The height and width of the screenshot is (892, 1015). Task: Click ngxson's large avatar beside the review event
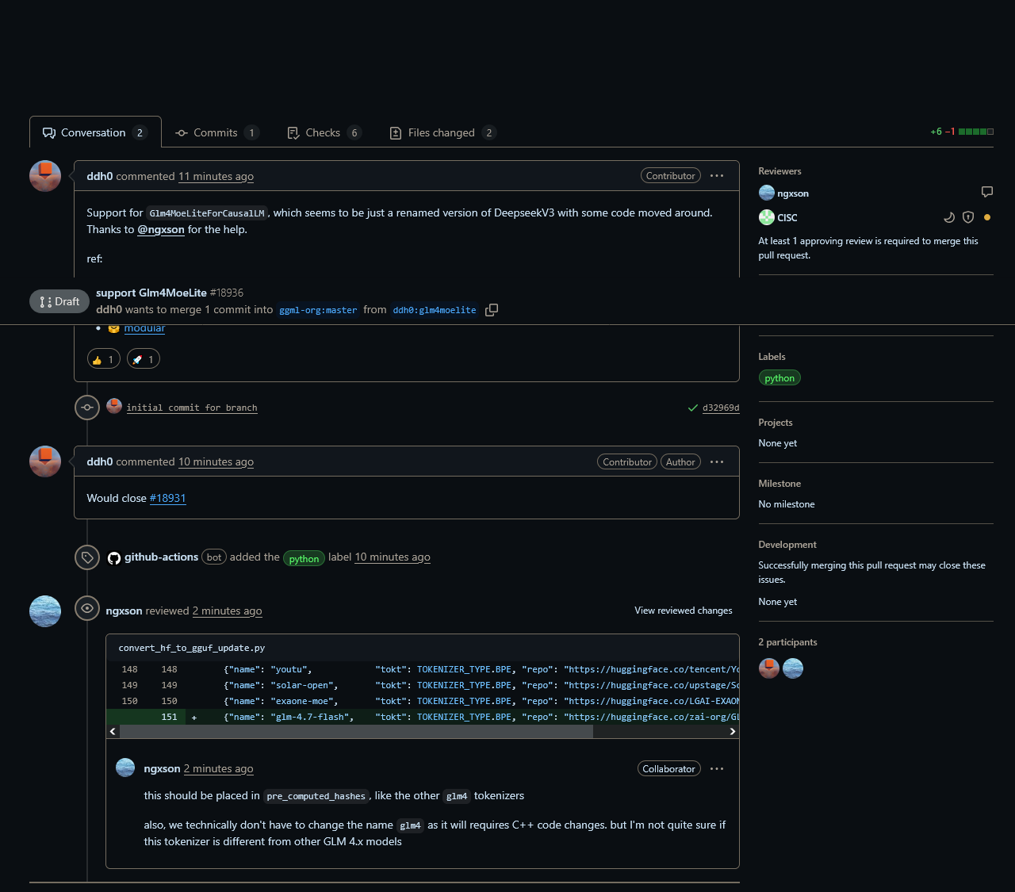coord(45,611)
